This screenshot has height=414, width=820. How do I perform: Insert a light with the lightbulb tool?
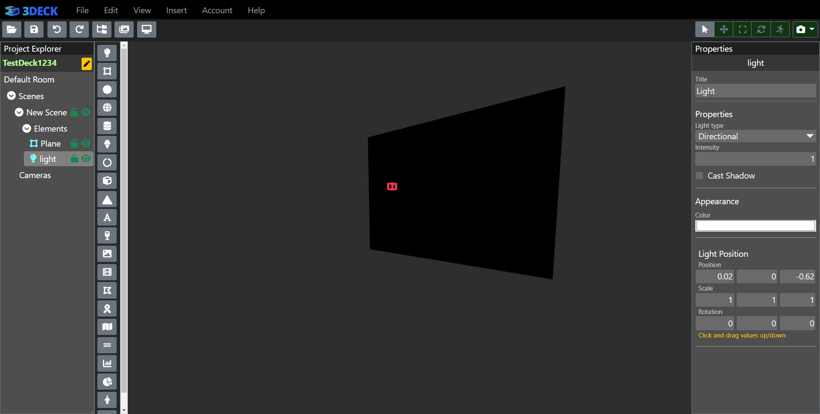pos(107,53)
